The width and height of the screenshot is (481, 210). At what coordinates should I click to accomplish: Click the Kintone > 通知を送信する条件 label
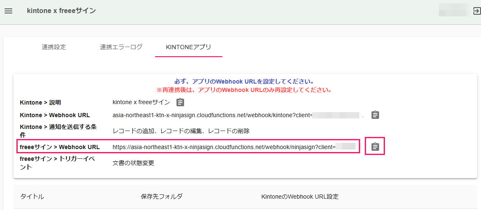(58, 131)
